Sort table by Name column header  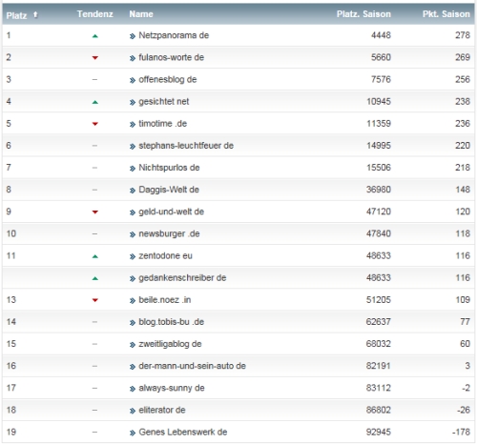coord(141,14)
